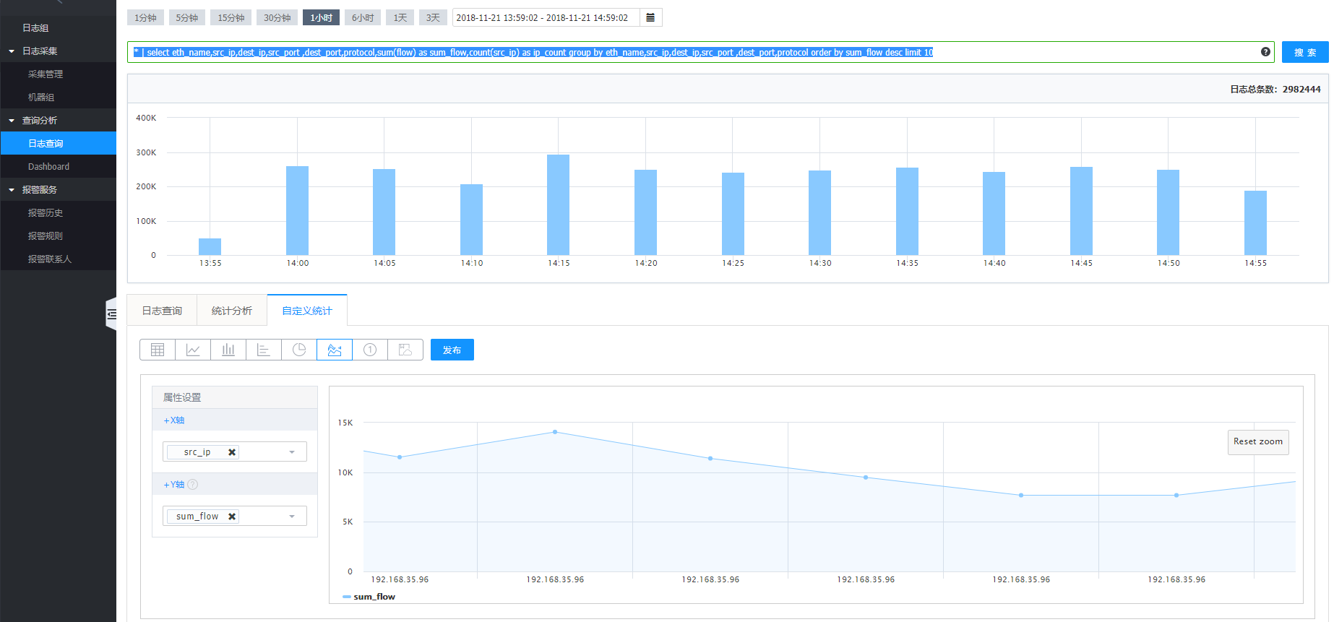The height and width of the screenshot is (622, 1334).
Task: Set time range to 1小时
Action: coord(321,17)
